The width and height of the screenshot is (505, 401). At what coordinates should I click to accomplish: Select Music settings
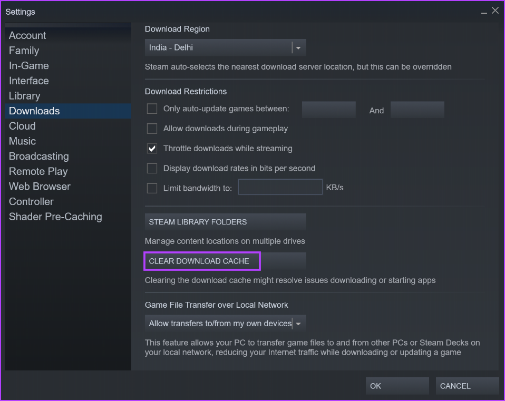22,141
